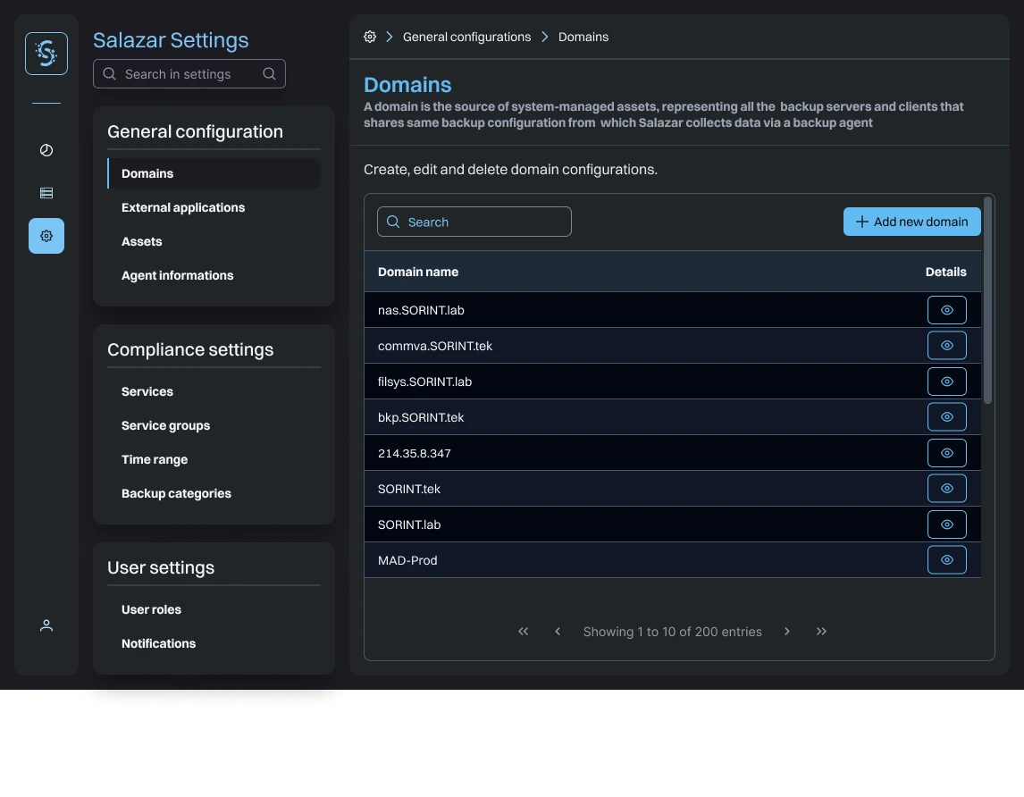Select the servers list icon in the sidebar
The image size is (1024, 797).
pyautogui.click(x=46, y=192)
